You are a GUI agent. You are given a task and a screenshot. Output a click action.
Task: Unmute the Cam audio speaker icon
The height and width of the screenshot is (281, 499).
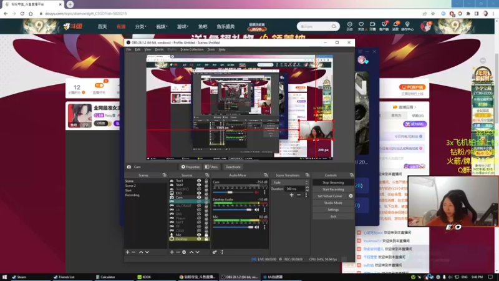pos(257,192)
